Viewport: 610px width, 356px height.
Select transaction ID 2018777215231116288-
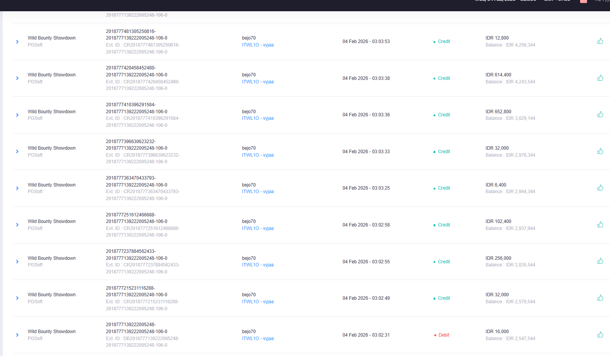click(130, 288)
